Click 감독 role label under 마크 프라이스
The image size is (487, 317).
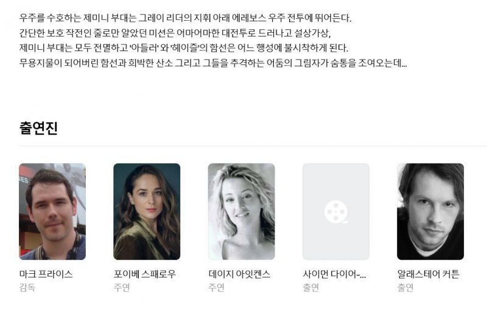27,288
